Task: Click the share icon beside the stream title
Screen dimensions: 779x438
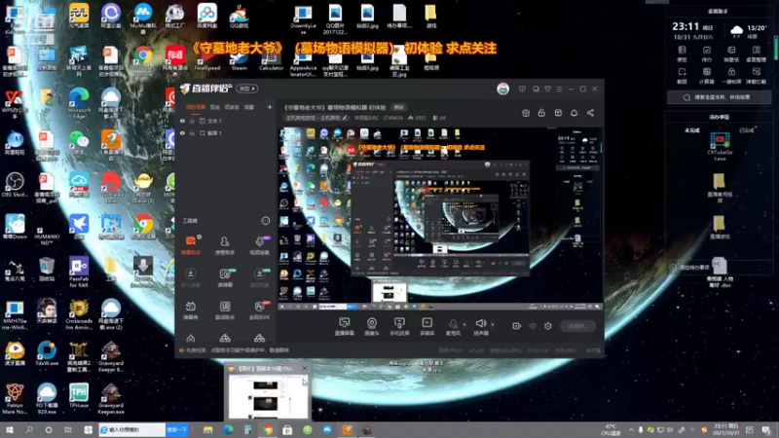Action: [590, 113]
